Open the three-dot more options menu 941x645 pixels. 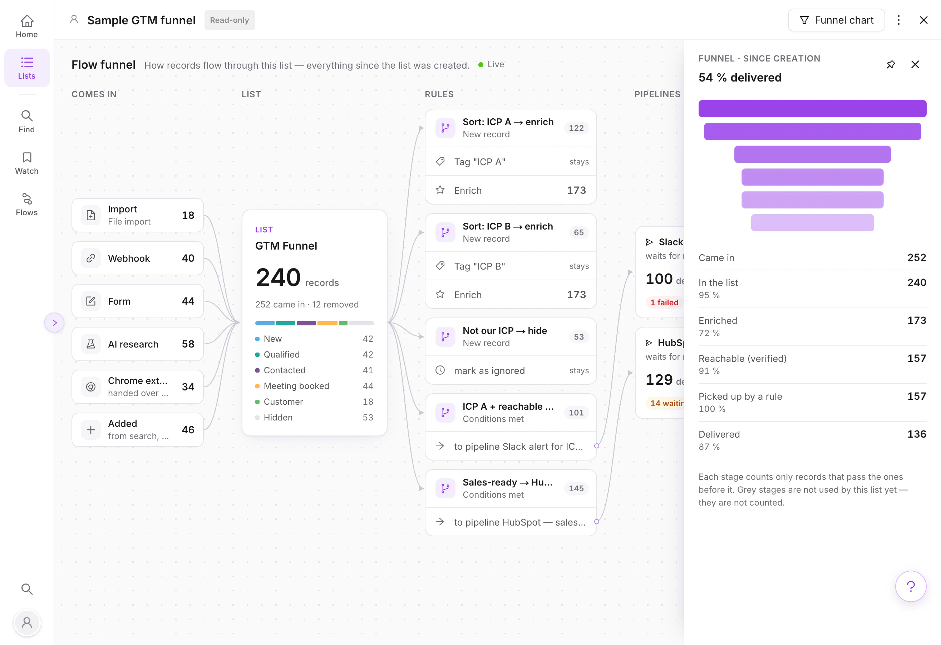898,20
